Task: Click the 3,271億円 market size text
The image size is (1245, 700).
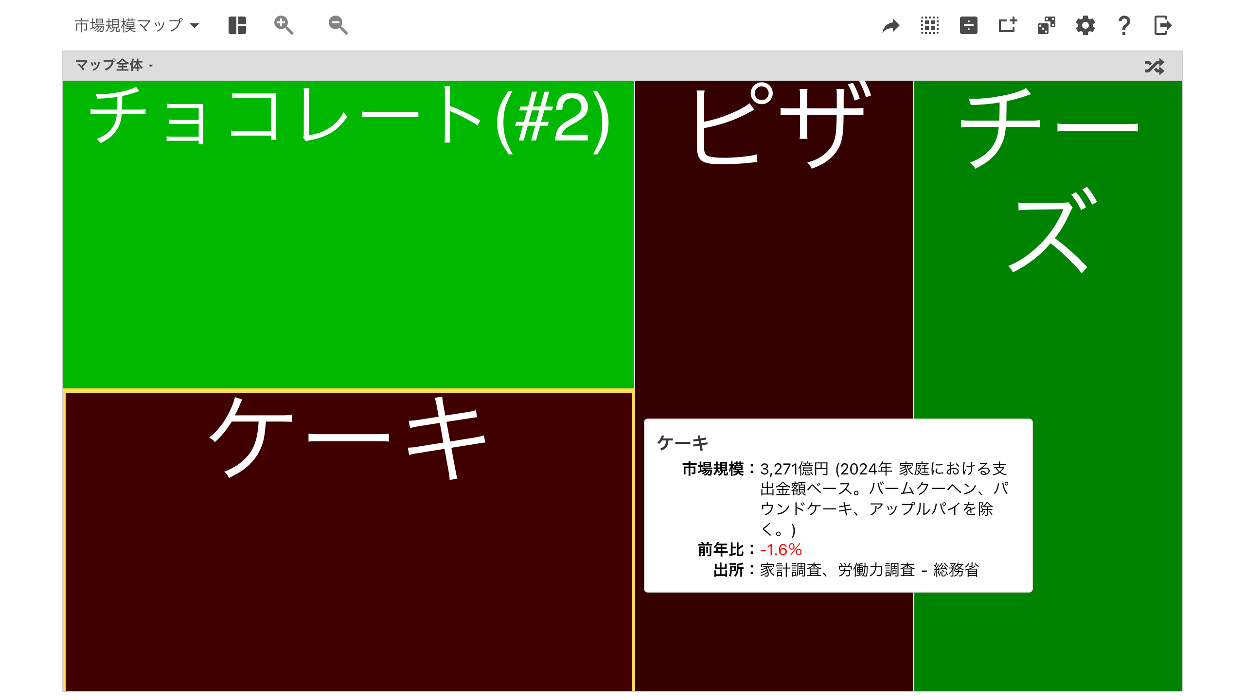Action: click(x=794, y=469)
